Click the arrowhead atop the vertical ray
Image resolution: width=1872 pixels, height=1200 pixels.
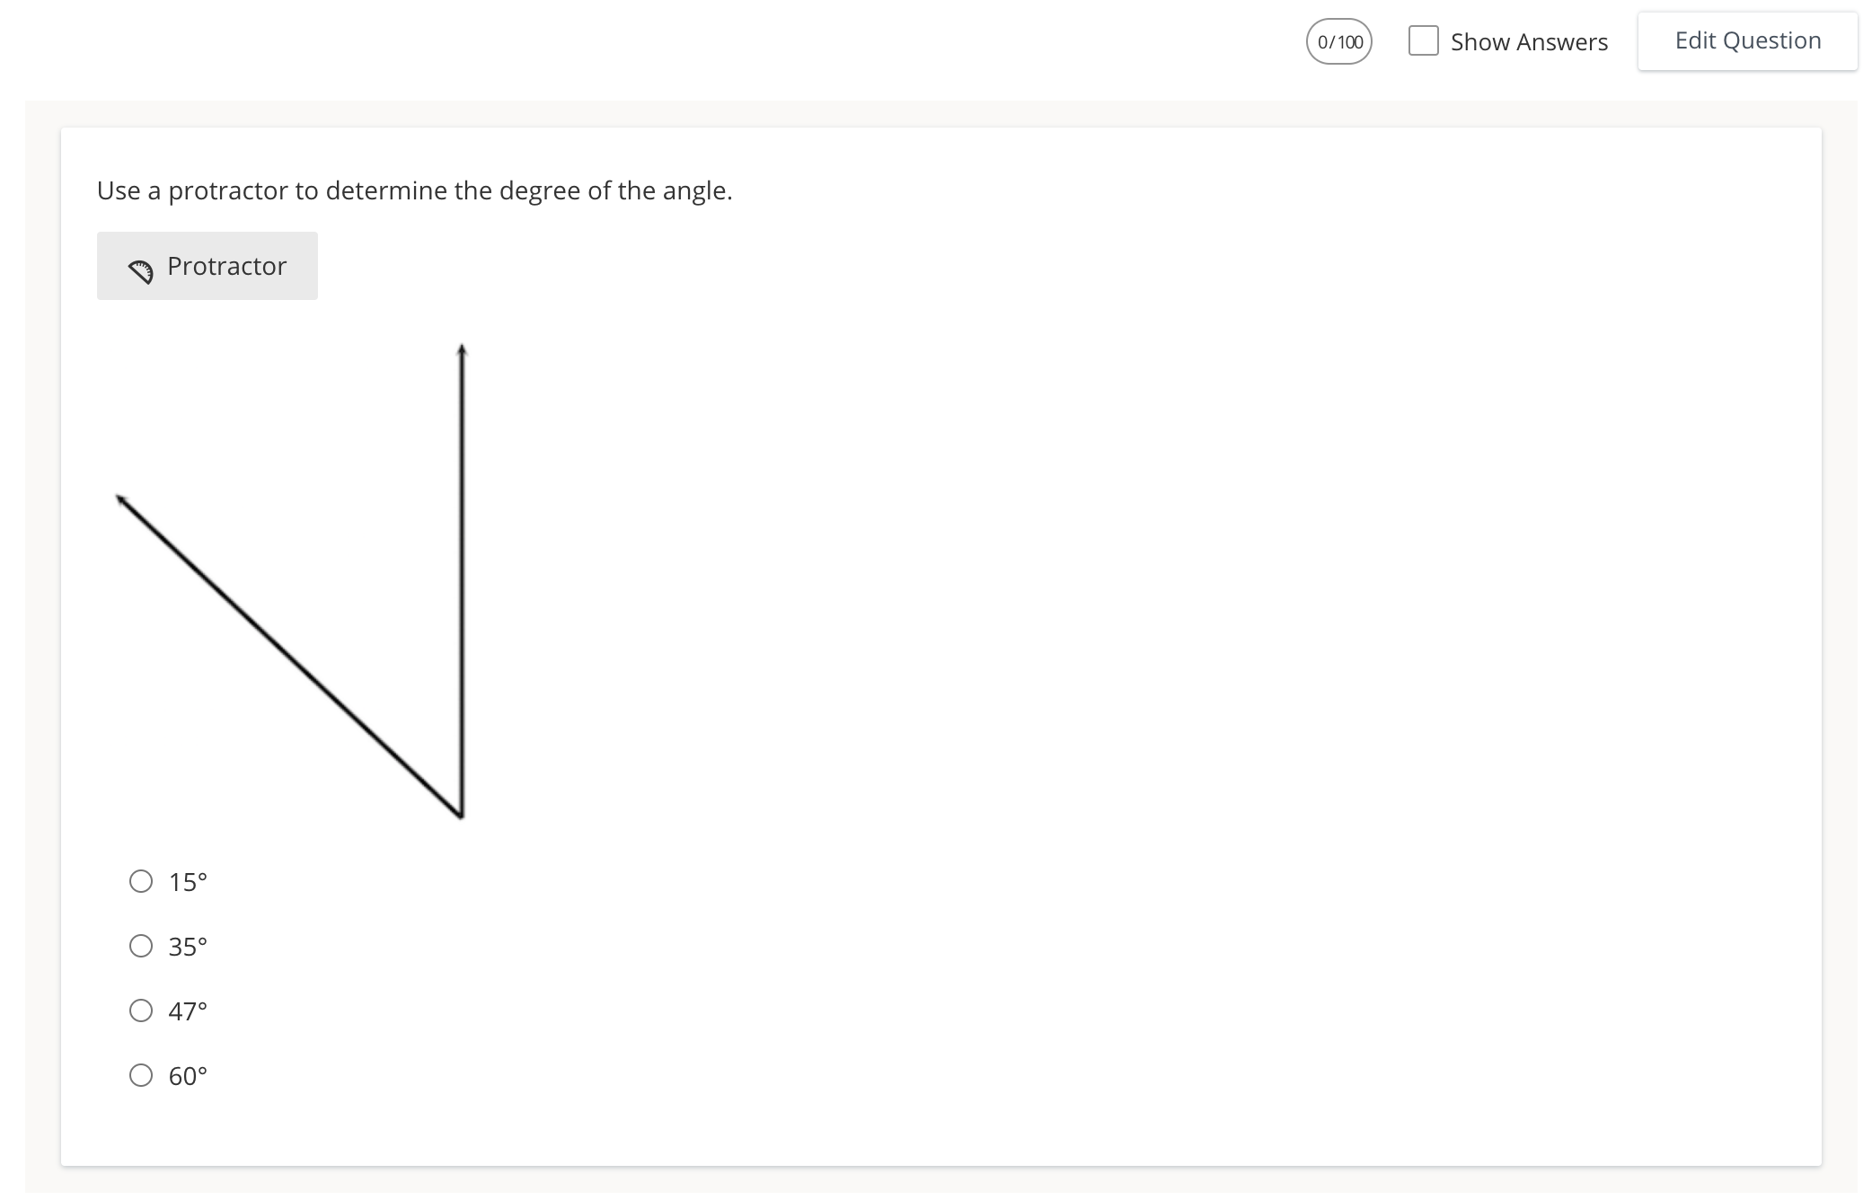pos(462,350)
